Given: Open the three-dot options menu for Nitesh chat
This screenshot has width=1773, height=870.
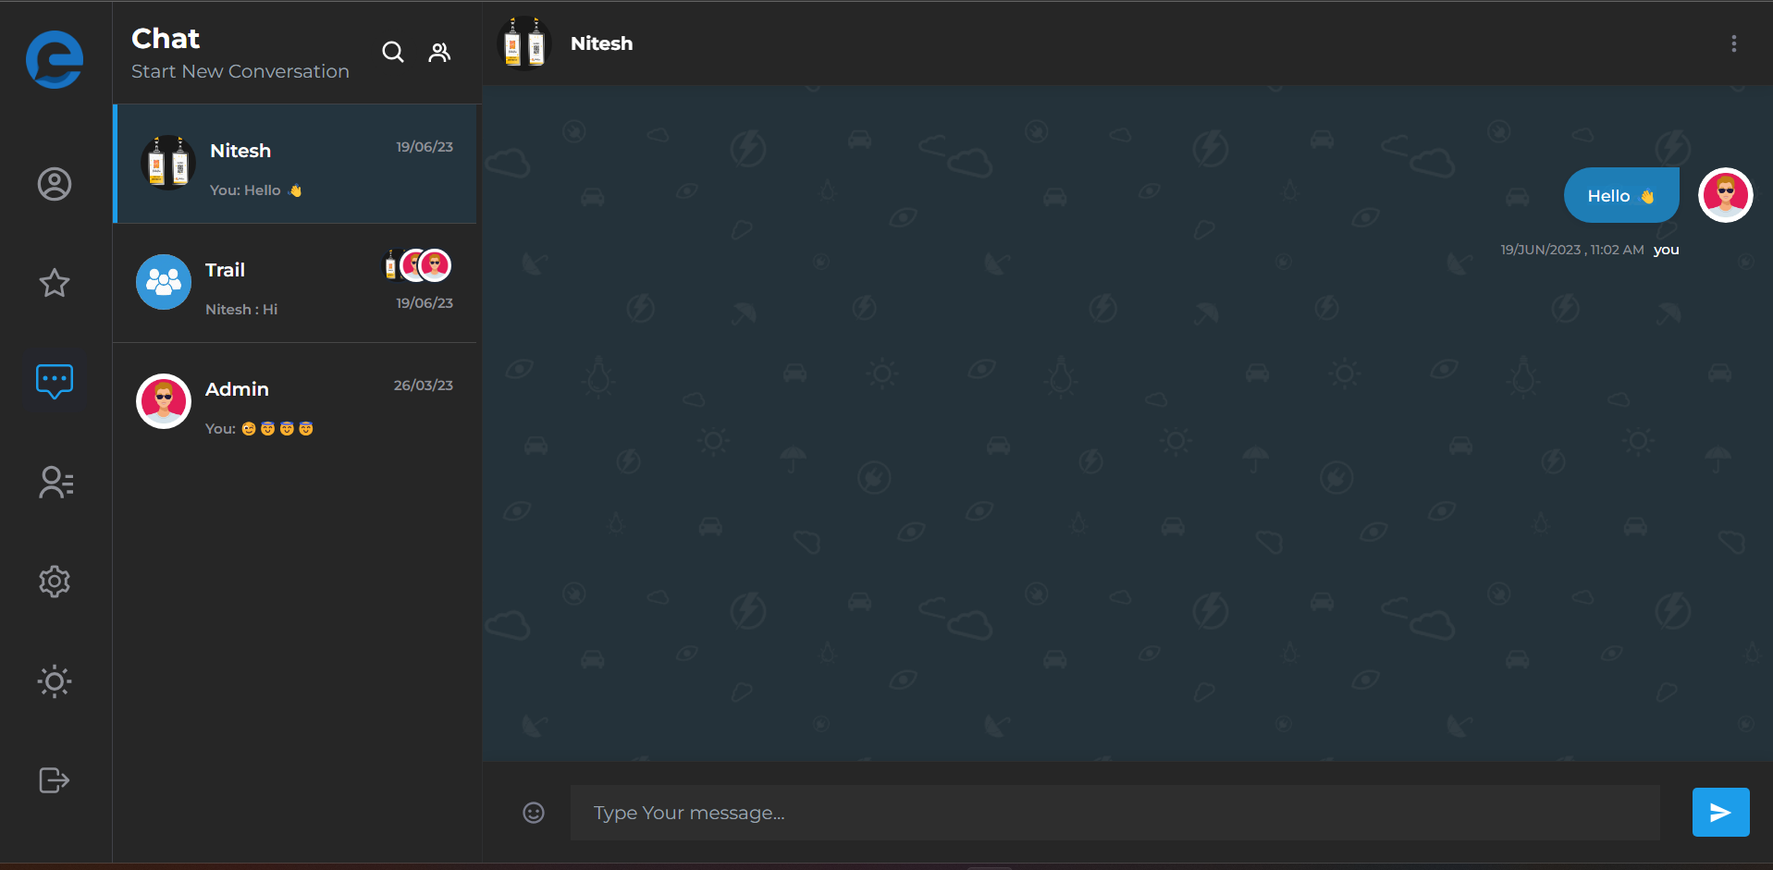Looking at the screenshot, I should pyautogui.click(x=1734, y=43).
